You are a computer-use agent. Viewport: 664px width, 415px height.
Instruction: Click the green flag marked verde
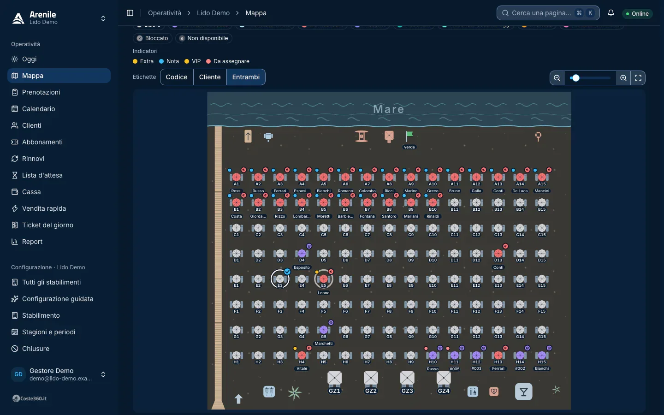[x=409, y=136]
